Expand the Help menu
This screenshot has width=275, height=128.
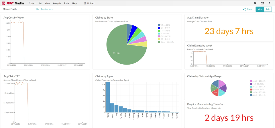(74, 3)
